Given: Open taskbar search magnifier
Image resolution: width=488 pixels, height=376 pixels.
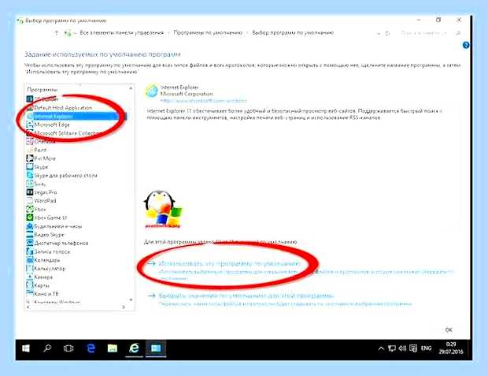Looking at the screenshot, I should [x=47, y=348].
